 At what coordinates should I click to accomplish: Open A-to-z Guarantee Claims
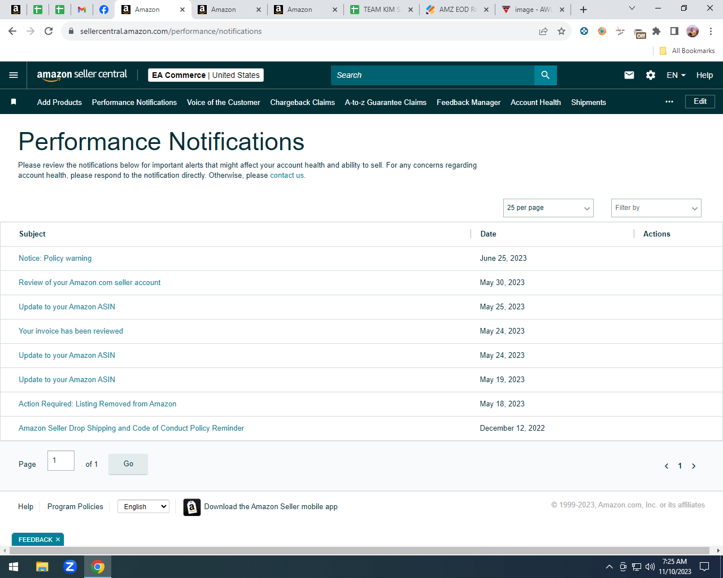(x=386, y=102)
